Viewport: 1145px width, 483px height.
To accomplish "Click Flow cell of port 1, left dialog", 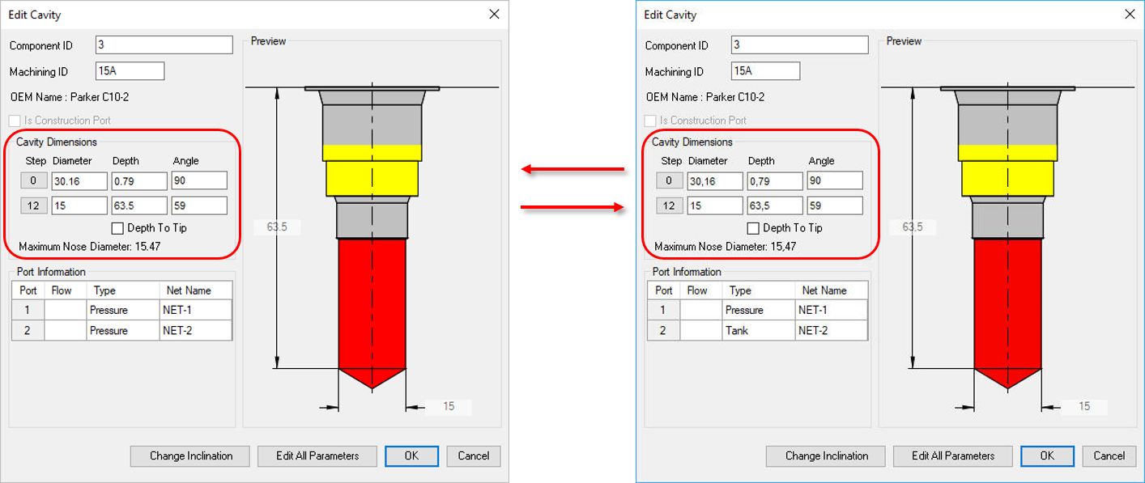I will 66,310.
